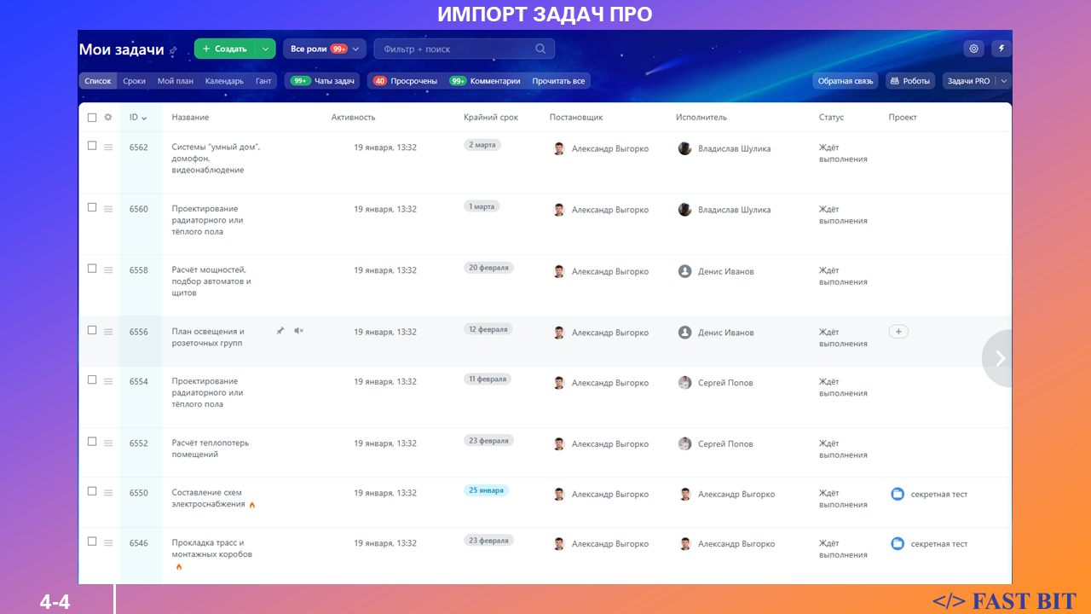Click Денис Иванов's avatar in row 6558

point(684,271)
